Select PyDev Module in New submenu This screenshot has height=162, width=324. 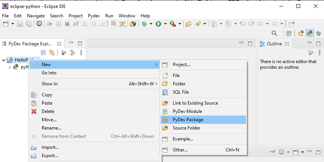pos(203,111)
